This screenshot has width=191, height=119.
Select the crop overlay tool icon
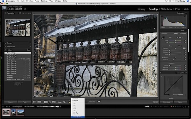(46, 102)
